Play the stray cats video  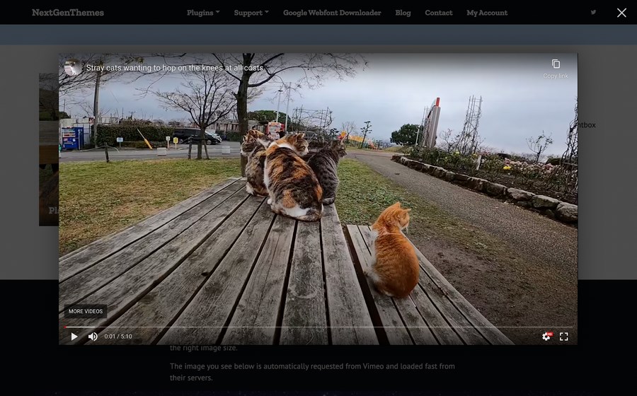click(x=74, y=337)
